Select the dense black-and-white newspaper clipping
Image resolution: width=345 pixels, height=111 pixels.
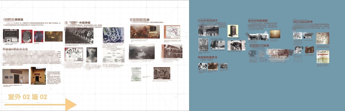pyautogui.click(x=203, y=45)
